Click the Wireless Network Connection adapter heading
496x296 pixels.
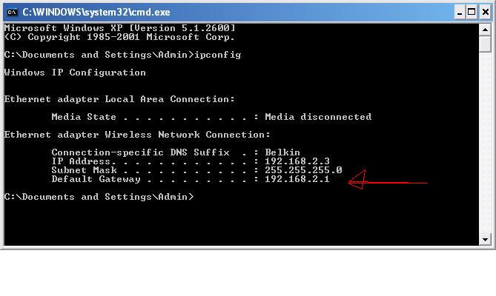point(137,135)
